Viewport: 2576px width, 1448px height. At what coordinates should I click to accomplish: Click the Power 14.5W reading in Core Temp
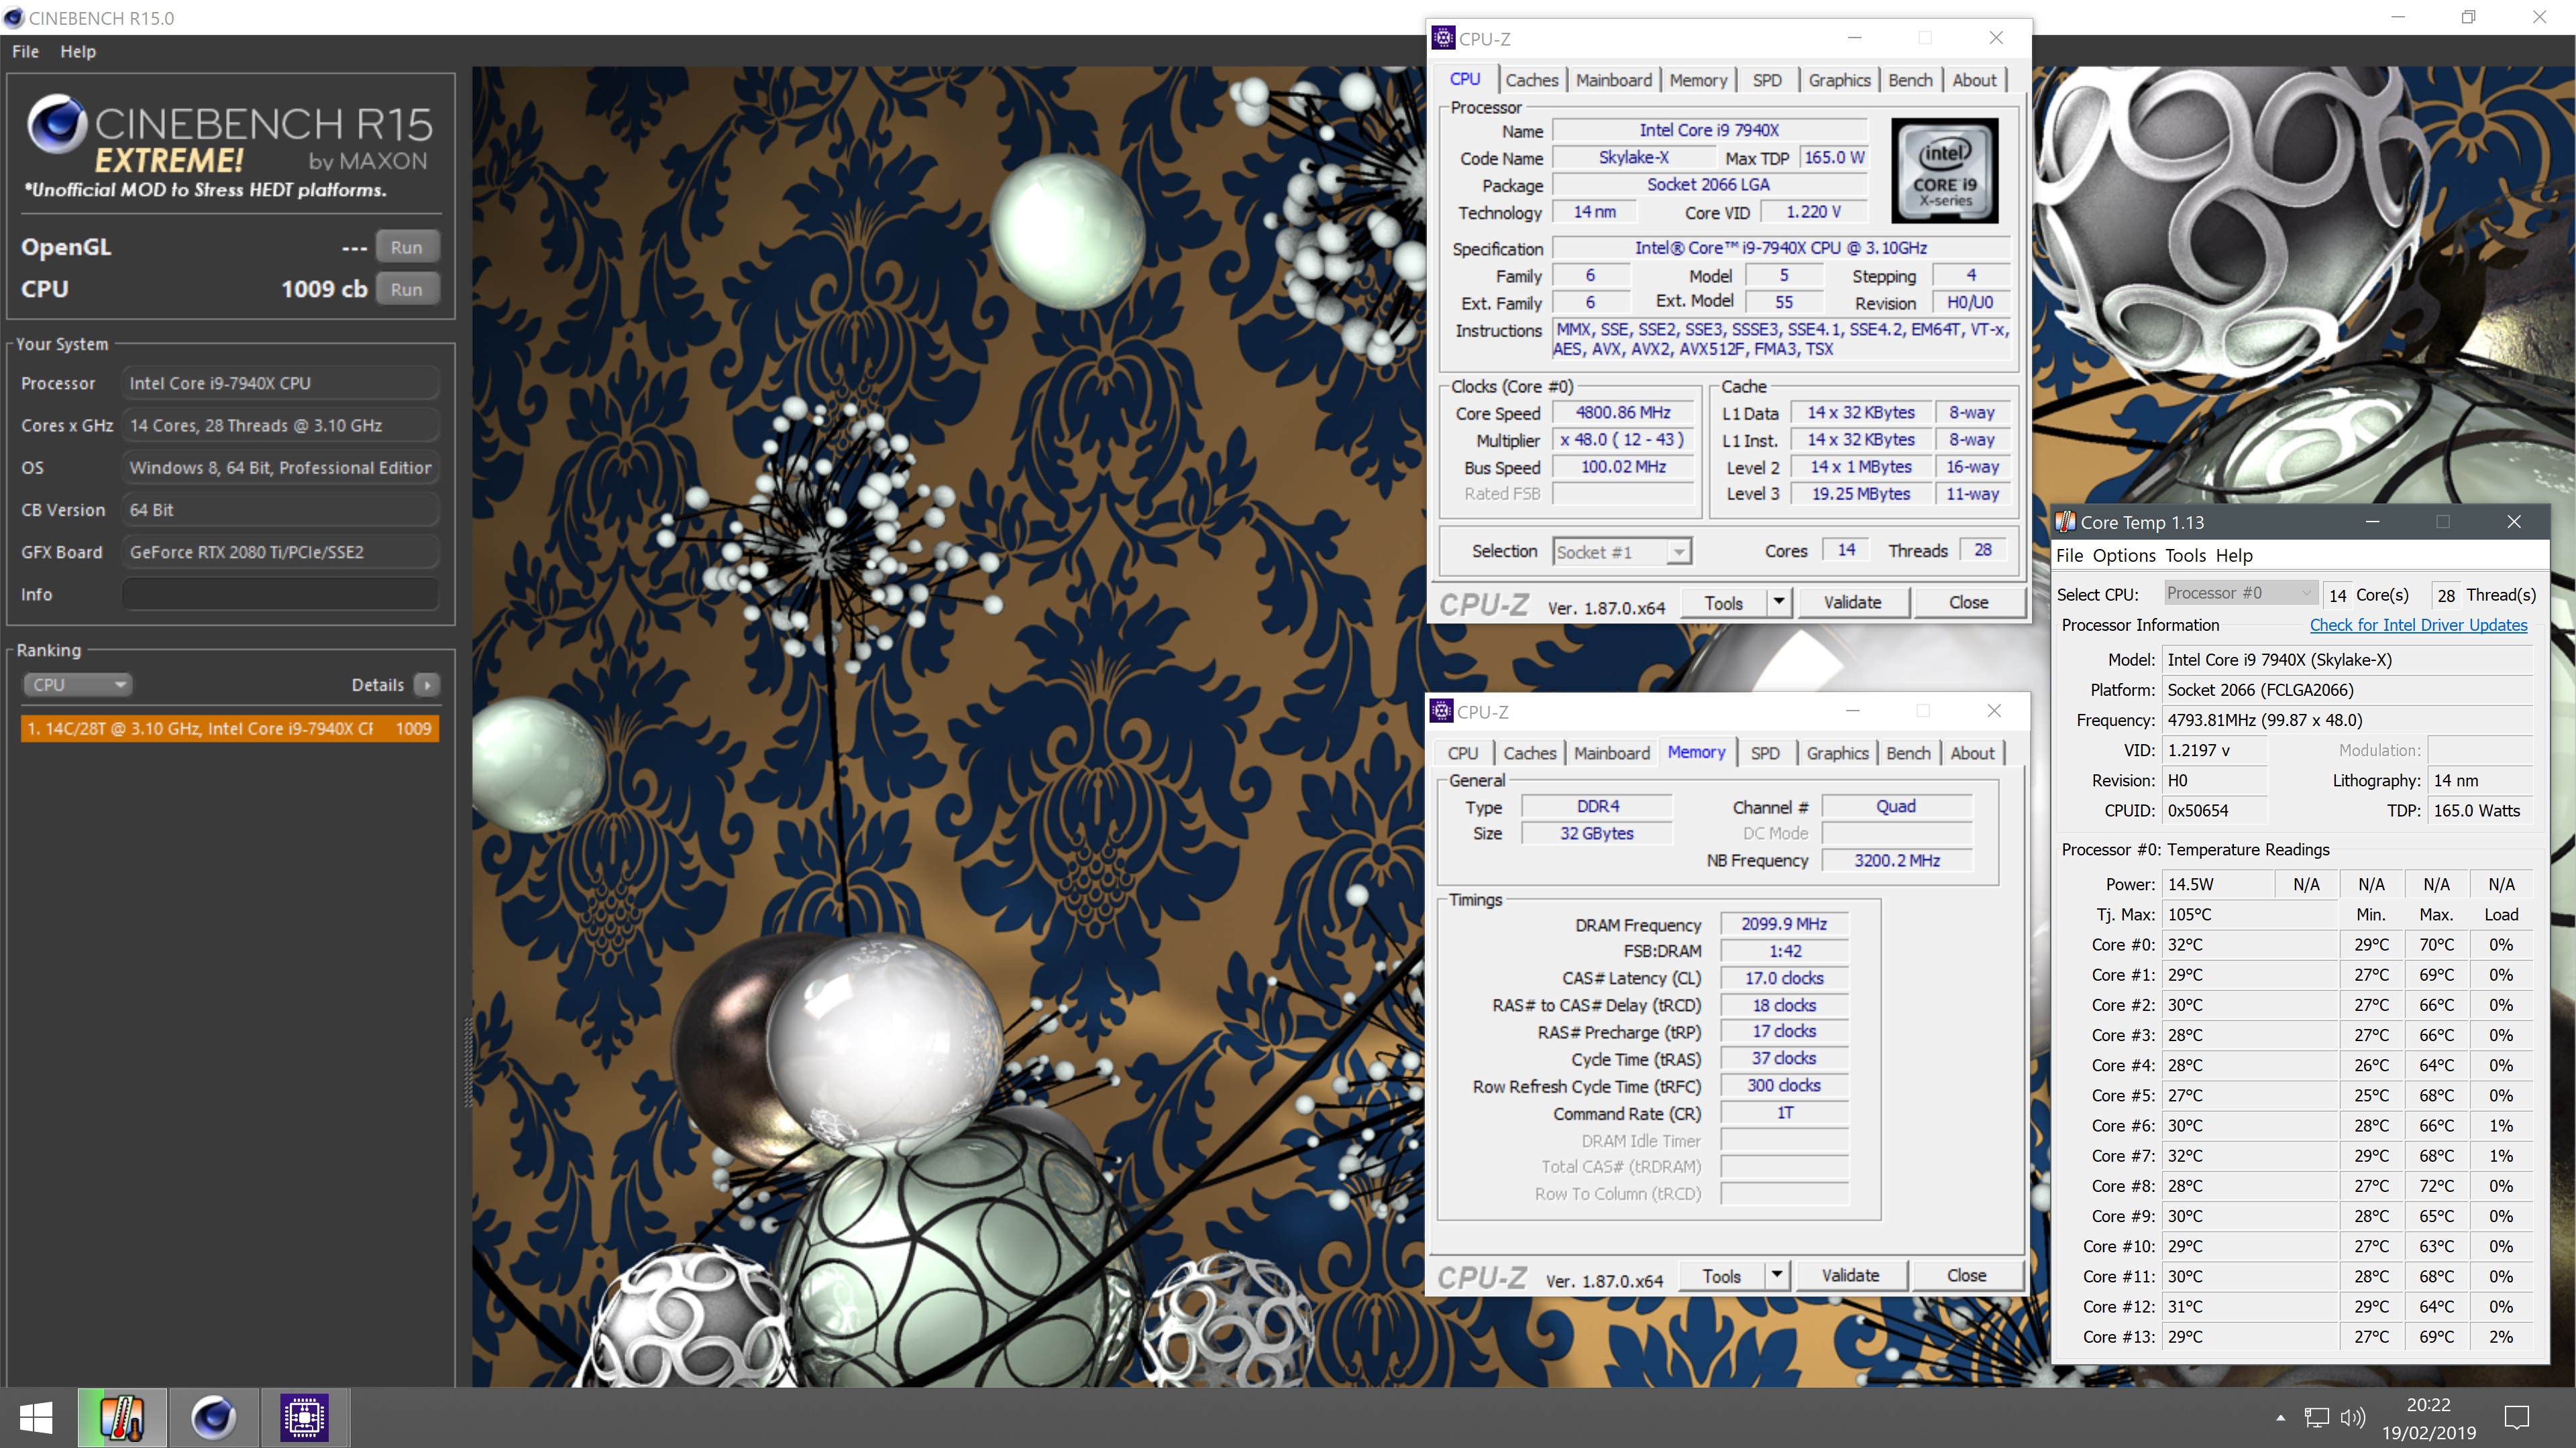pyautogui.click(x=2218, y=884)
